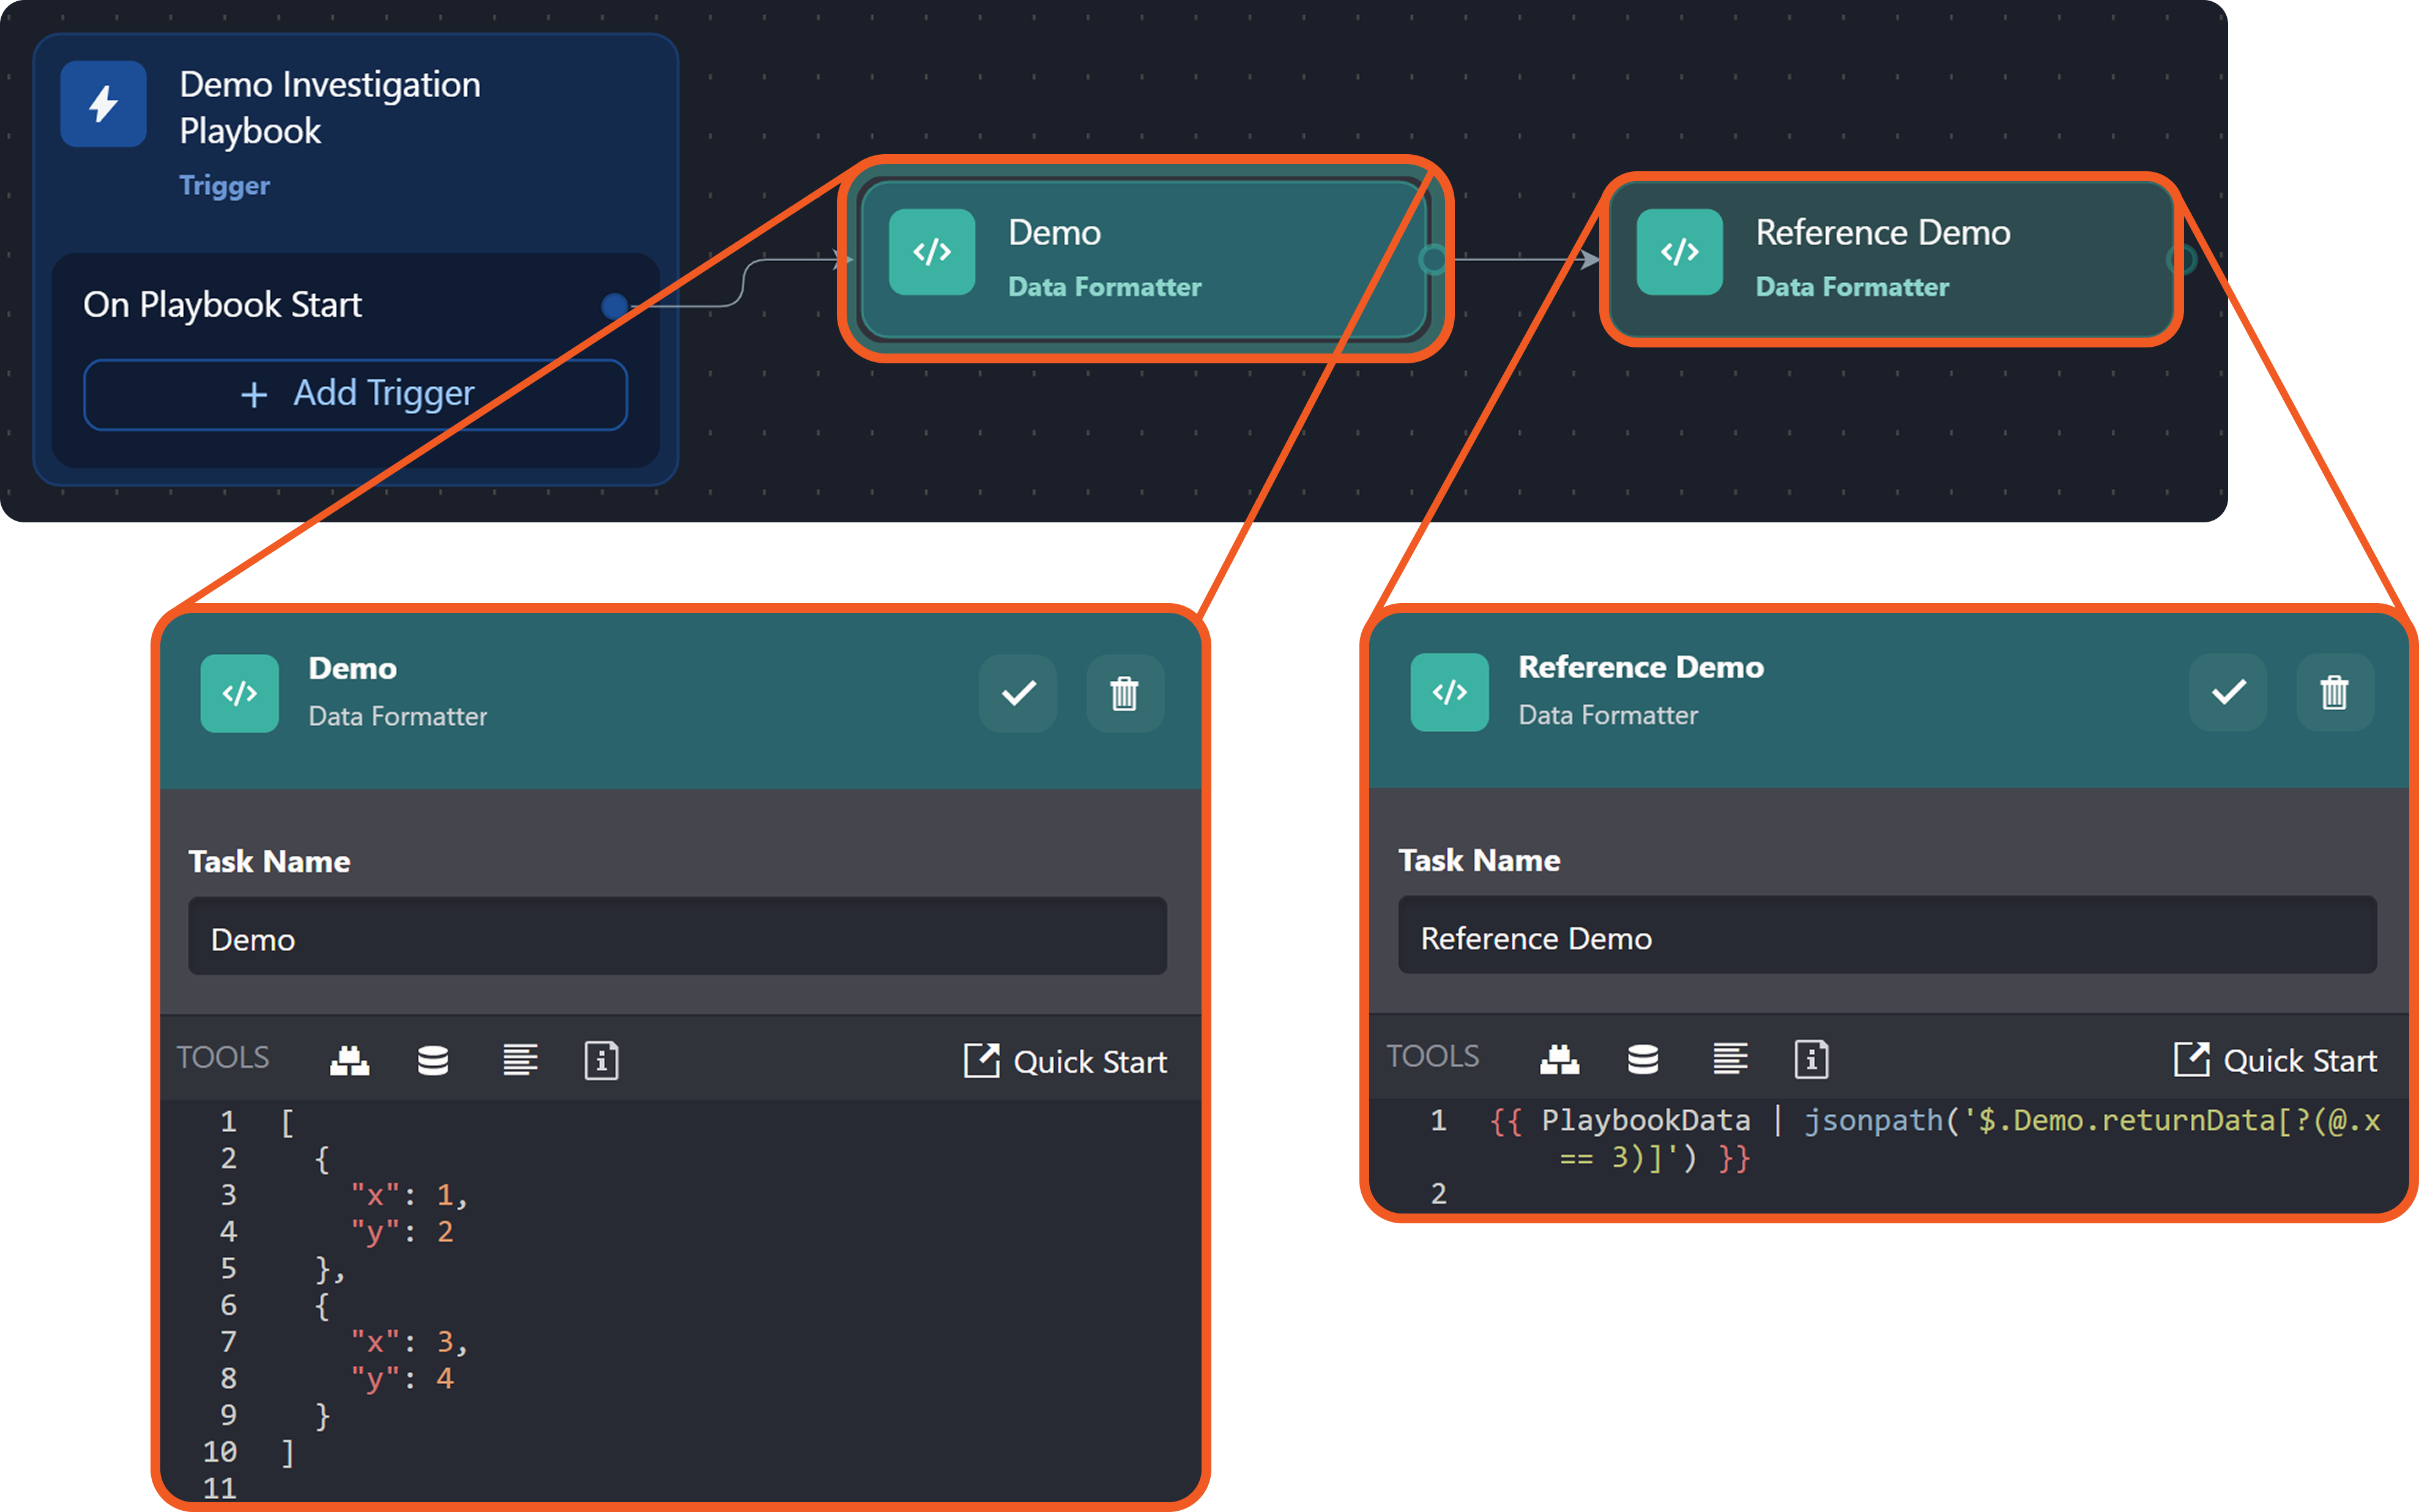Delete Reference Demo task via trash icon
Image resolution: width=2419 pixels, height=1512 pixels.
click(x=2334, y=692)
